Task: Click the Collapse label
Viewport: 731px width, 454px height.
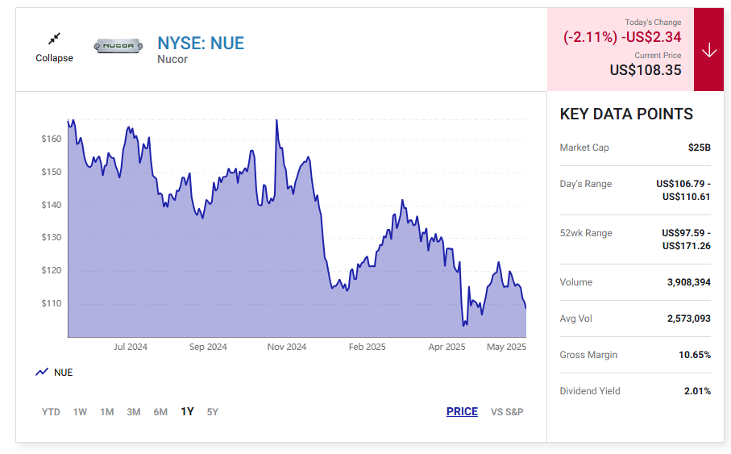Action: pos(55,58)
